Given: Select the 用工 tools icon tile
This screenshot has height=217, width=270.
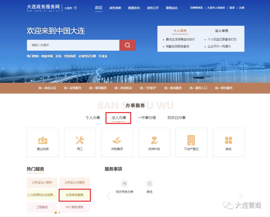Looking at the screenshot, I should [x=80, y=140].
